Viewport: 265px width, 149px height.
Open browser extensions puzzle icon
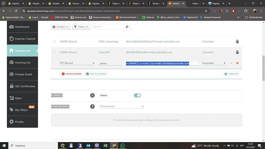pos(246,11)
